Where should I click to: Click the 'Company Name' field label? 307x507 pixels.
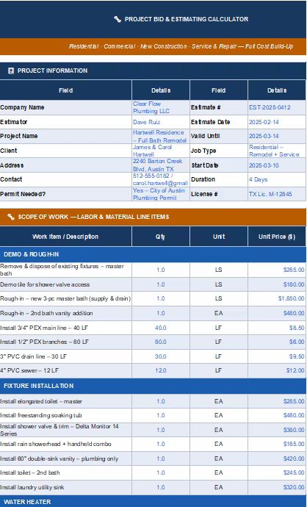point(22,107)
